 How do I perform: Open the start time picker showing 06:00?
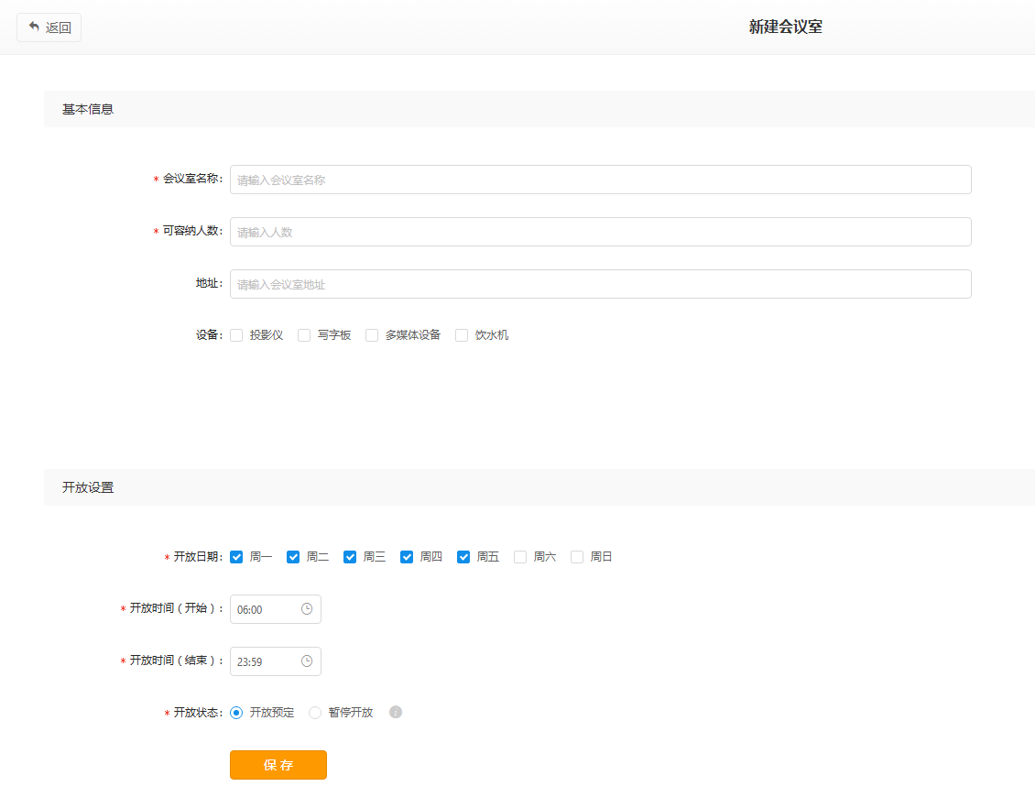coord(266,609)
